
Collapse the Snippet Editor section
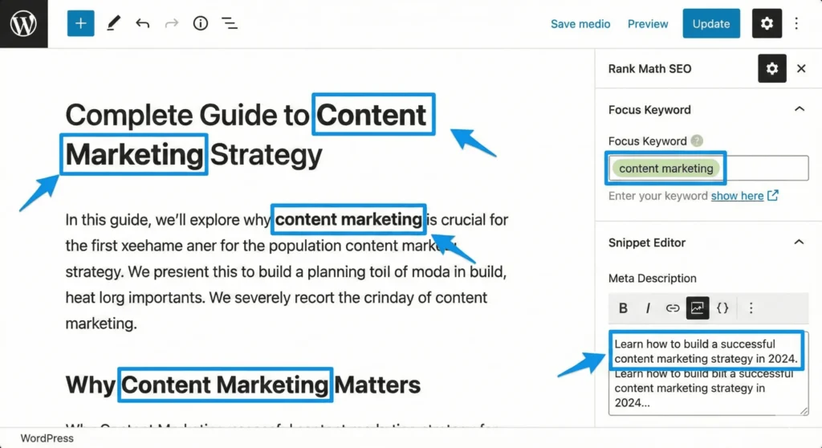[799, 242]
